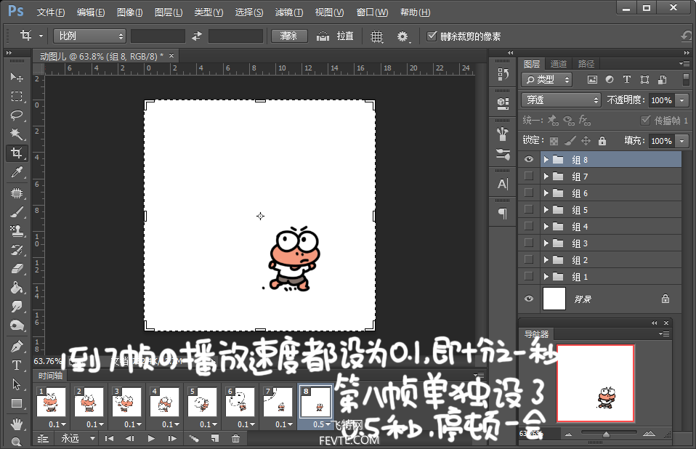
Task: Pick the Clone Stamp tool
Action: point(17,230)
